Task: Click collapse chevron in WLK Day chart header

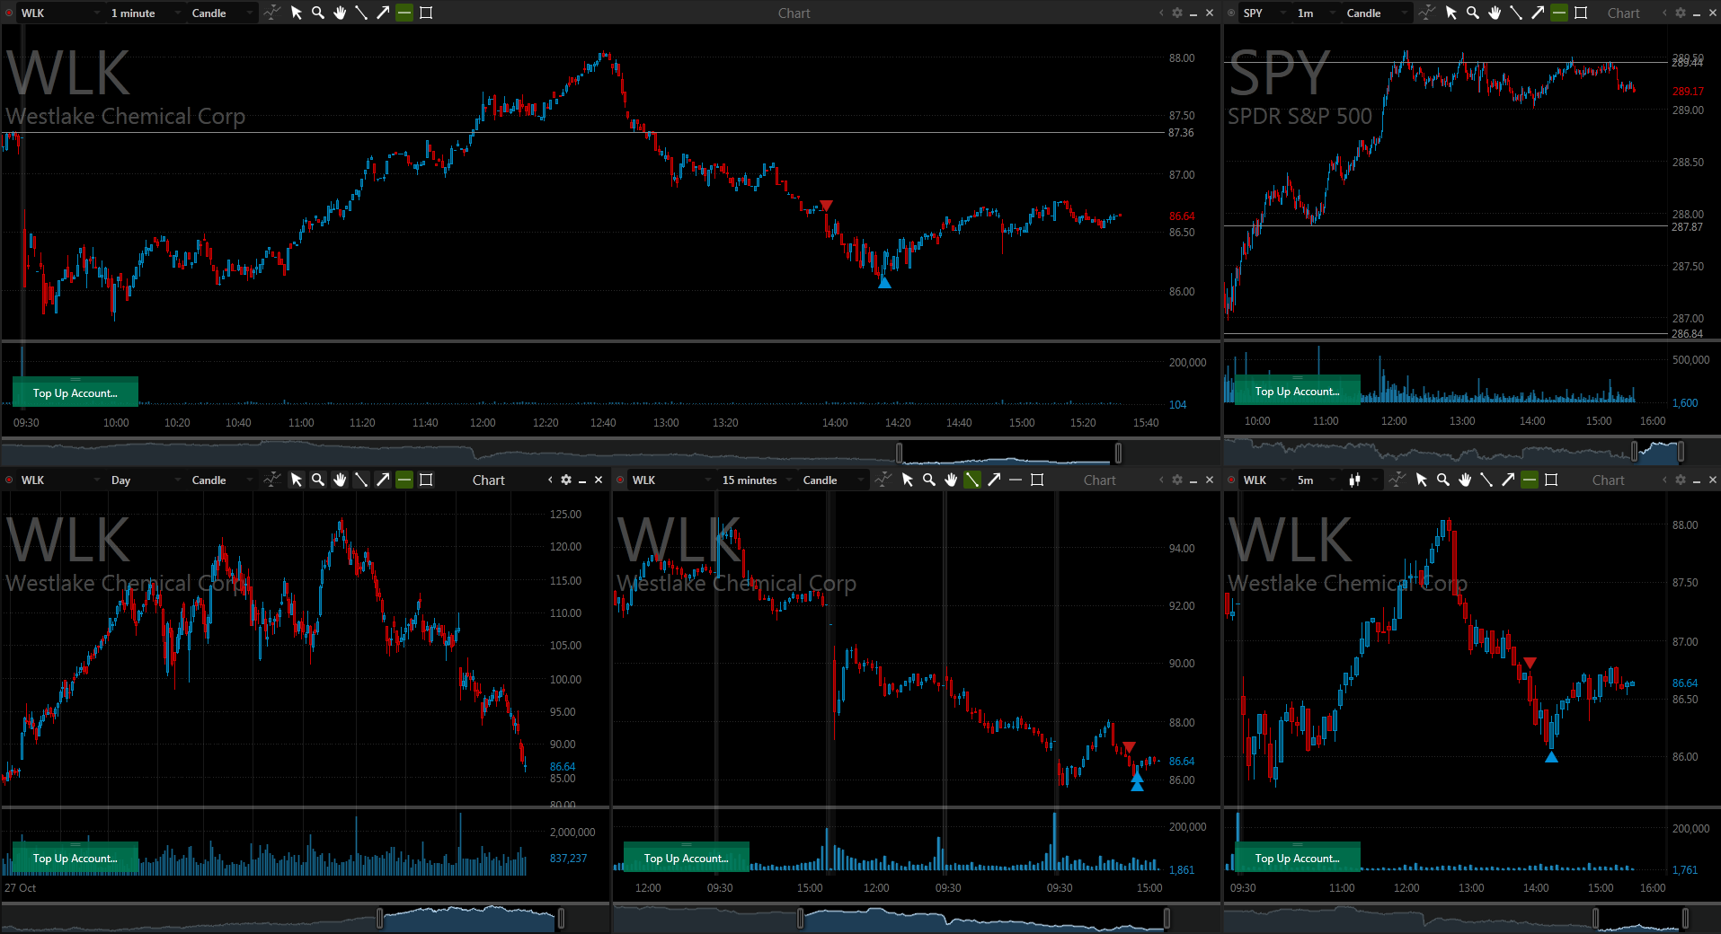Action: pyautogui.click(x=550, y=480)
